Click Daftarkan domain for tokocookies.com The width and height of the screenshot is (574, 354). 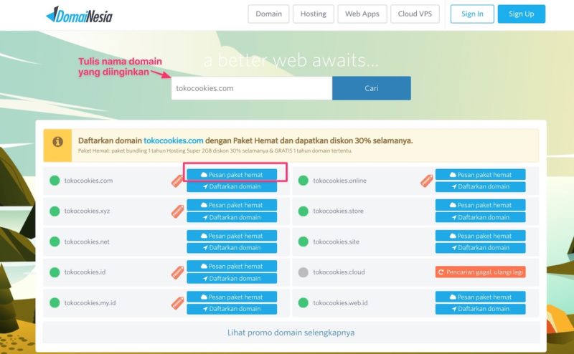232,186
